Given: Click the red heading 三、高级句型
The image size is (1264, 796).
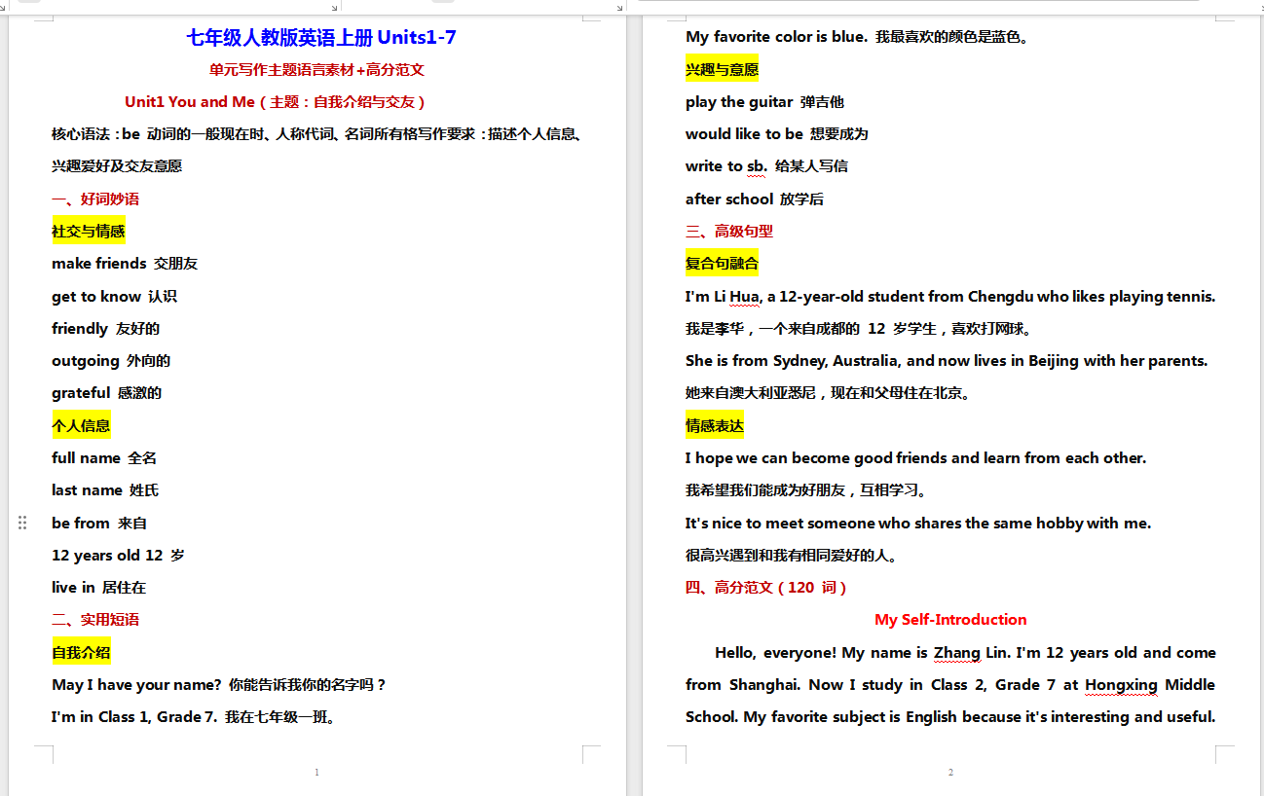Looking at the screenshot, I should point(729,231).
